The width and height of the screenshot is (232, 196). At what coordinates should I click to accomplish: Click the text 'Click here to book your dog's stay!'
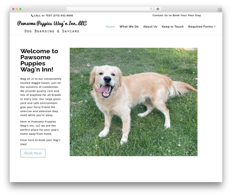(x=40, y=142)
